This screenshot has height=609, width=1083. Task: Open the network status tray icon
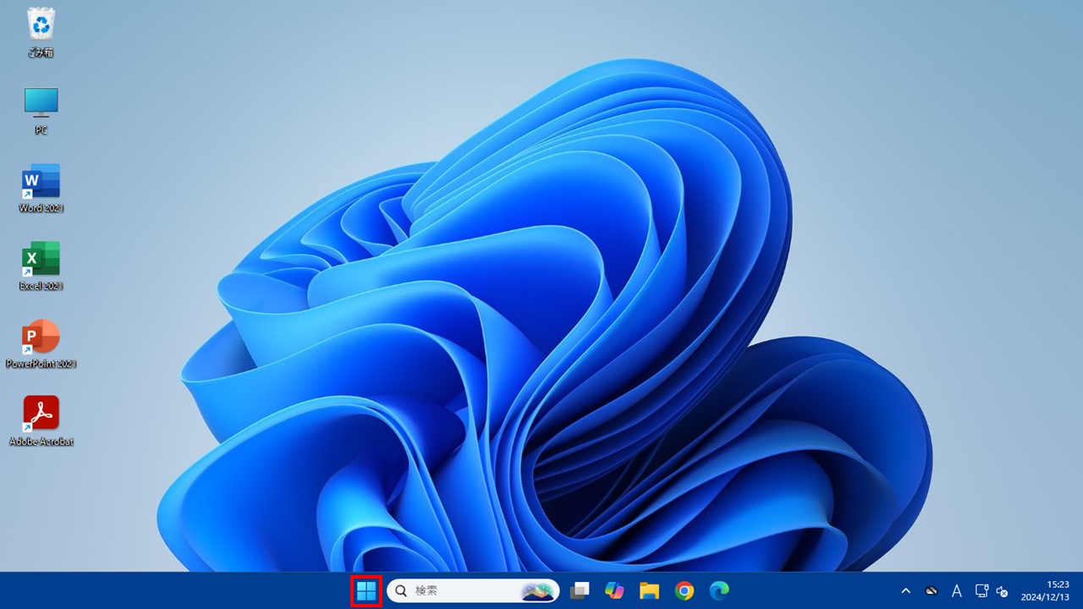(x=981, y=591)
